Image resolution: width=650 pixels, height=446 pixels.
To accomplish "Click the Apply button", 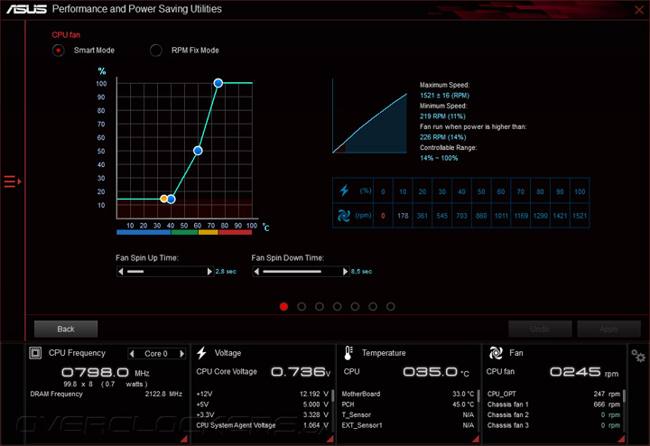I will pos(608,329).
